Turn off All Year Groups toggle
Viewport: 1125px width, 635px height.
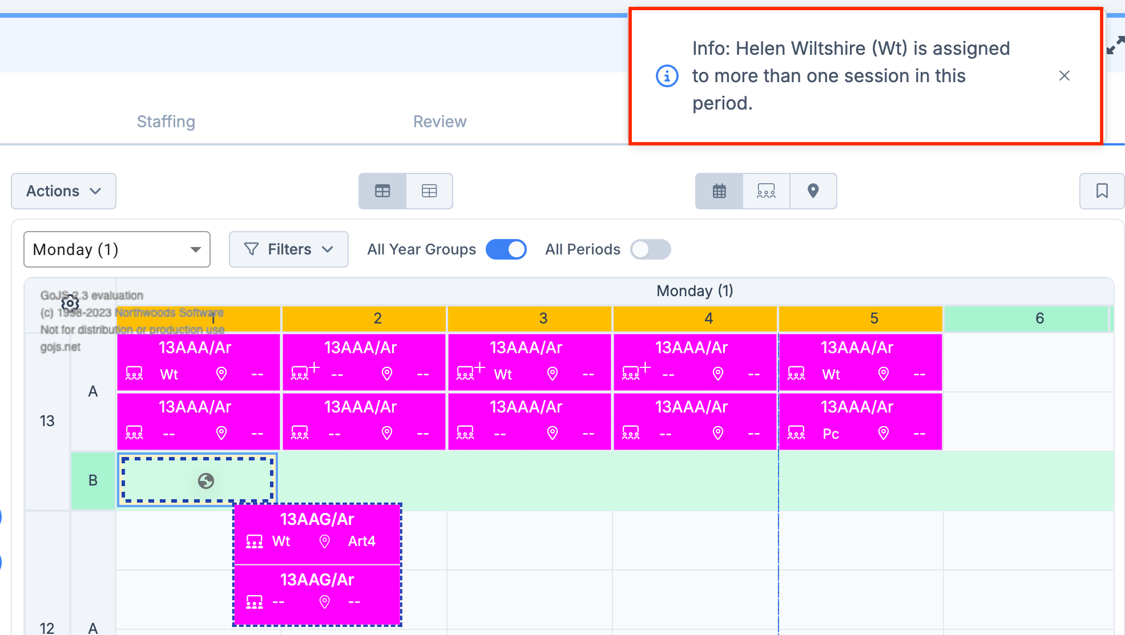click(x=506, y=249)
